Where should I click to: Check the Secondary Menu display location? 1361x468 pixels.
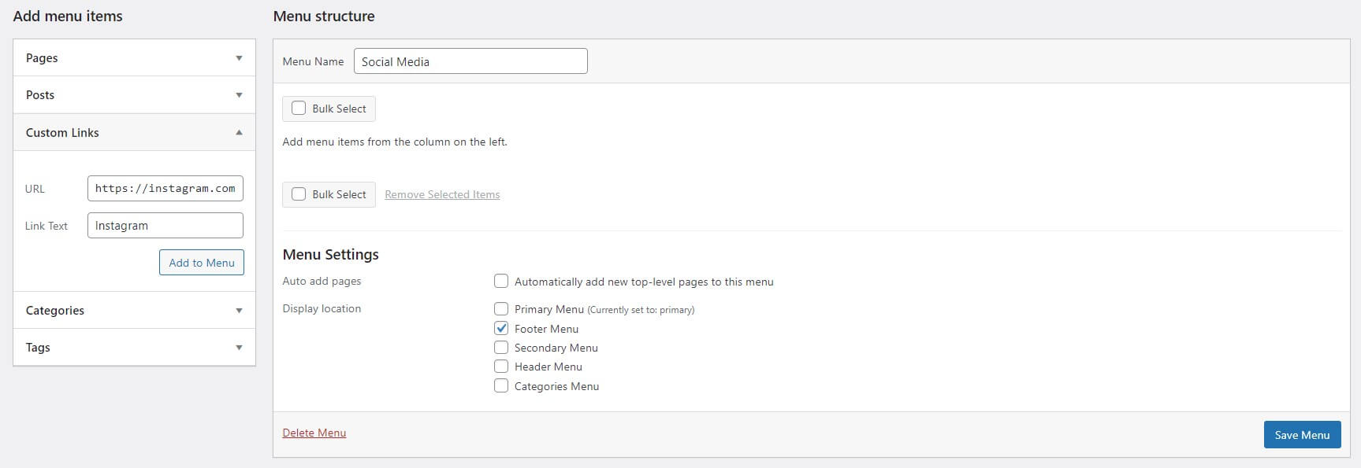point(501,348)
